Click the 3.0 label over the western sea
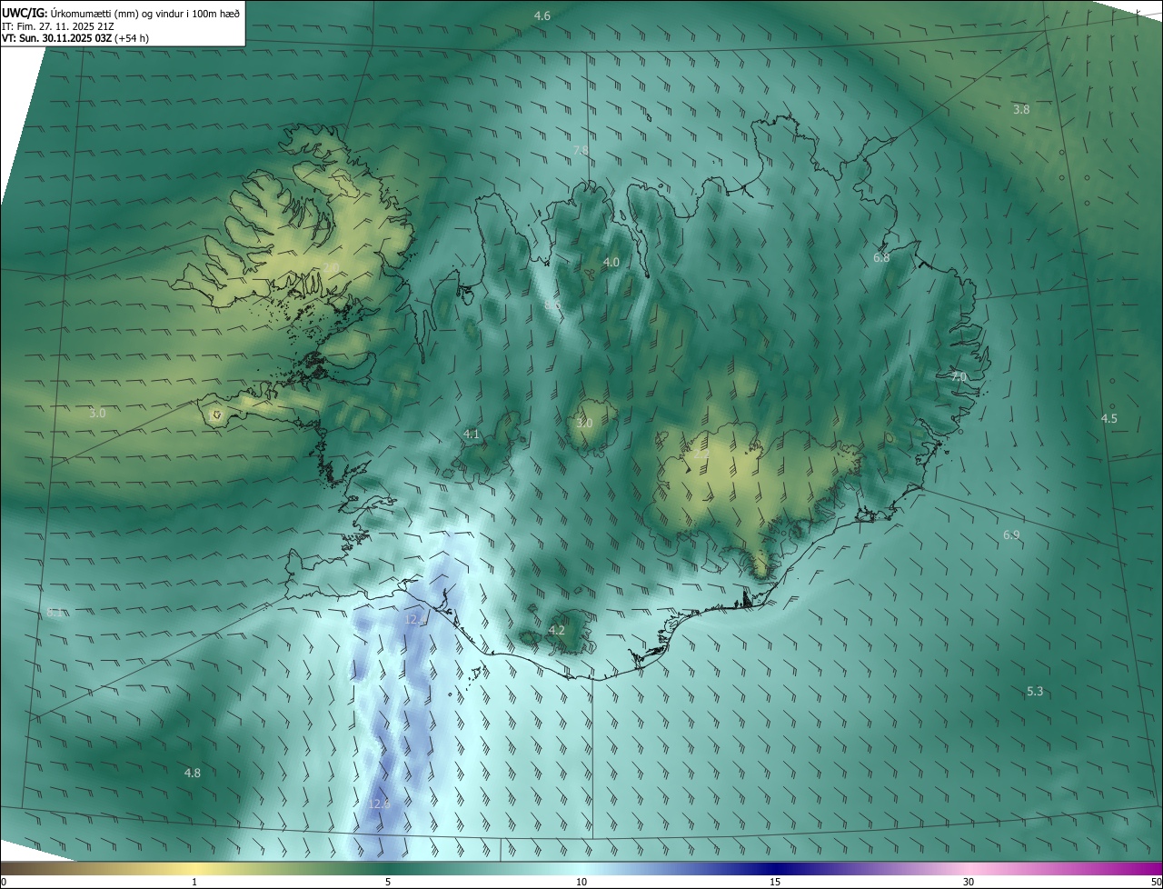This screenshot has width=1163, height=889. 97,414
